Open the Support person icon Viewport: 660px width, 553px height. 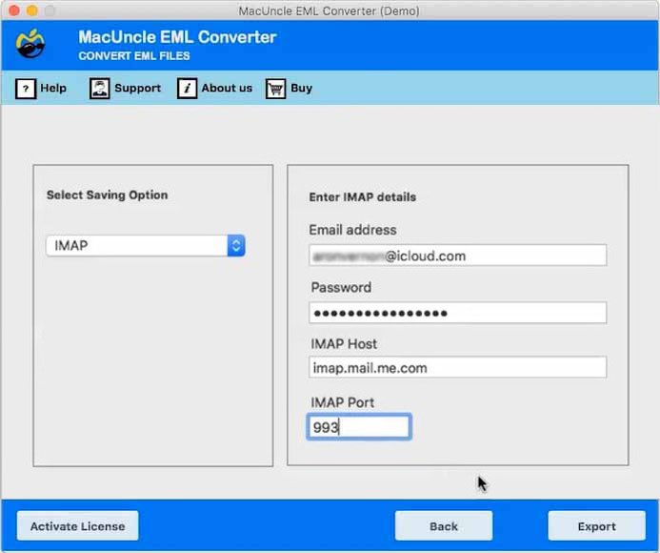pyautogui.click(x=99, y=89)
